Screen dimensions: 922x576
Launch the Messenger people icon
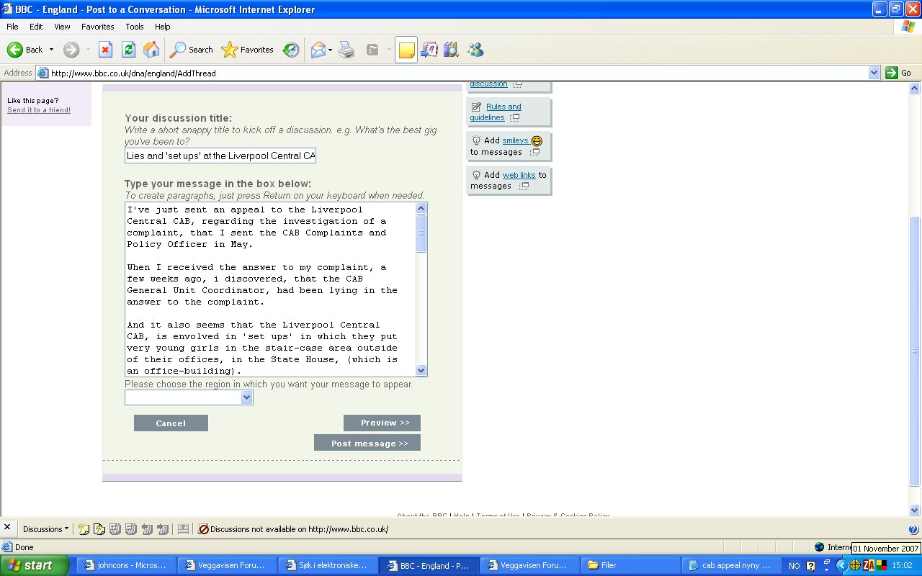coord(475,50)
